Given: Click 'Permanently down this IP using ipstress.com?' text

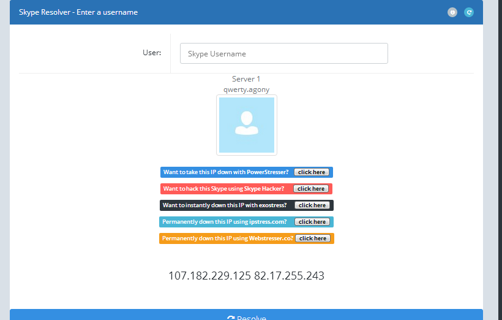Looking at the screenshot, I should point(225,222).
